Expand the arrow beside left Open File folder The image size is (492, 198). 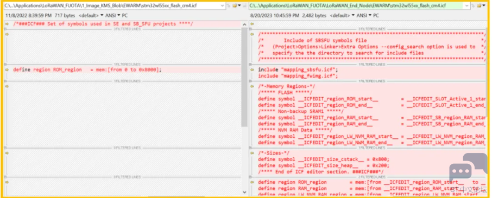239,5
